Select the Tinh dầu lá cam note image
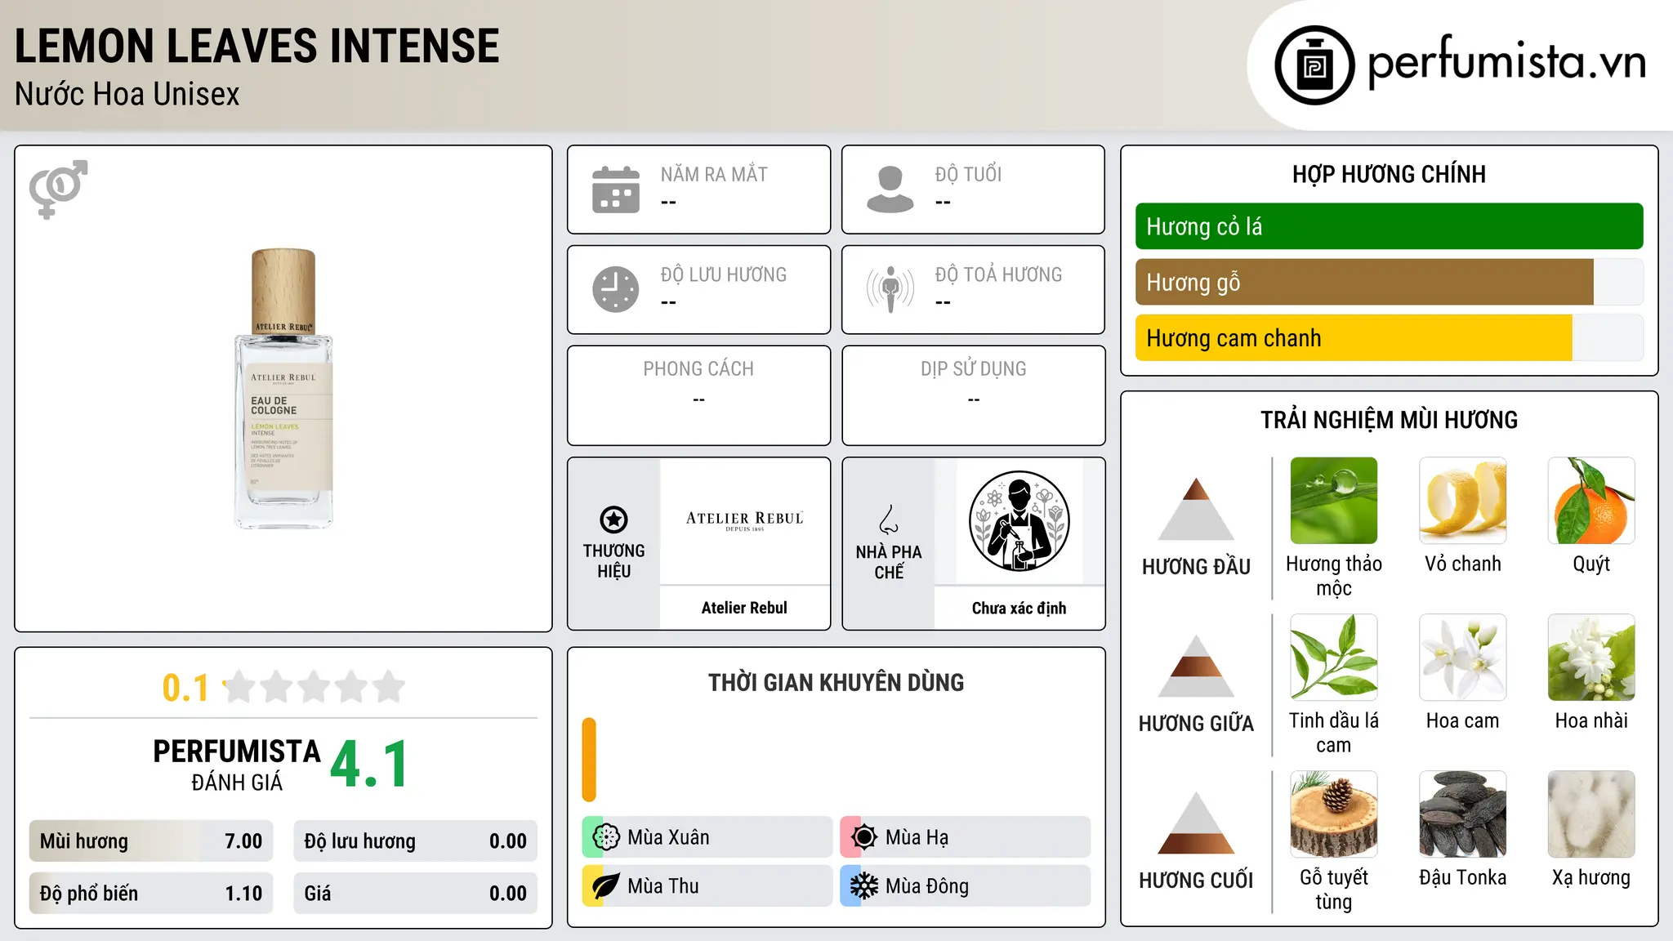The width and height of the screenshot is (1673, 941). pyautogui.click(x=1333, y=658)
